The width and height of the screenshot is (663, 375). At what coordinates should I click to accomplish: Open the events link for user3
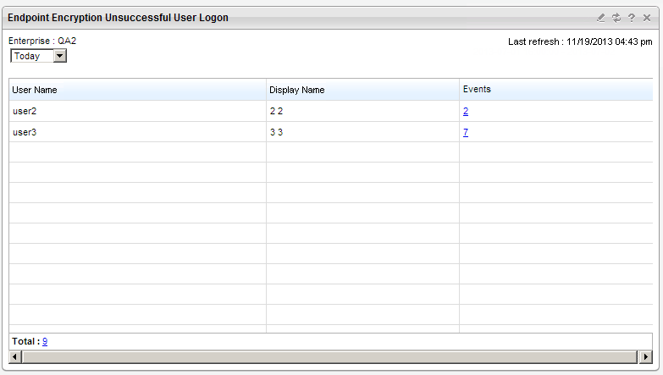click(466, 132)
